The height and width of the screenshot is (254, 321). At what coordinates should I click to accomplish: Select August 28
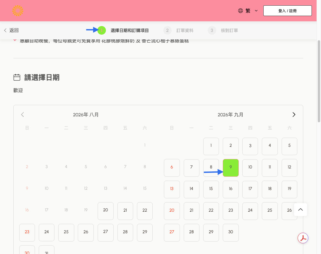pyautogui.click(x=125, y=233)
